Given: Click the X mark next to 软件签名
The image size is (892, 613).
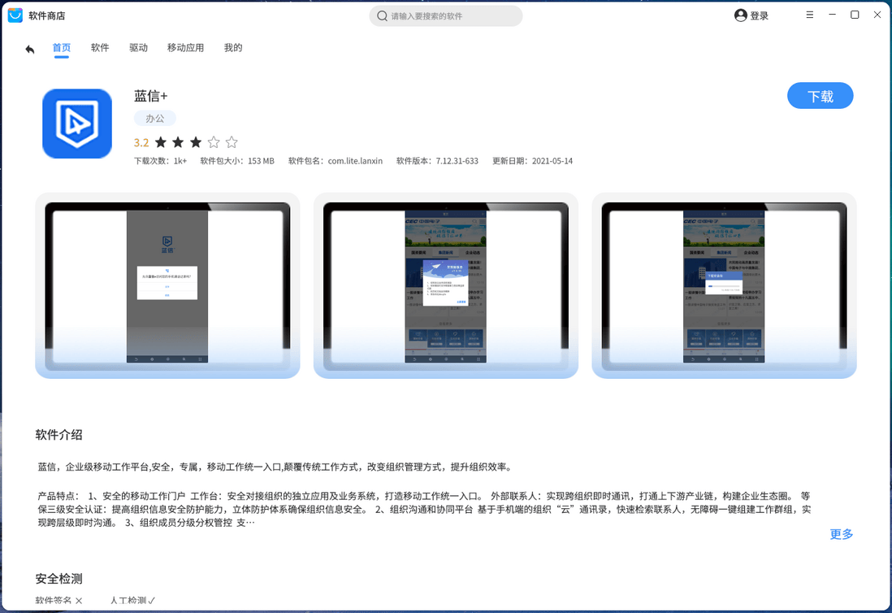Looking at the screenshot, I should coord(79,600).
